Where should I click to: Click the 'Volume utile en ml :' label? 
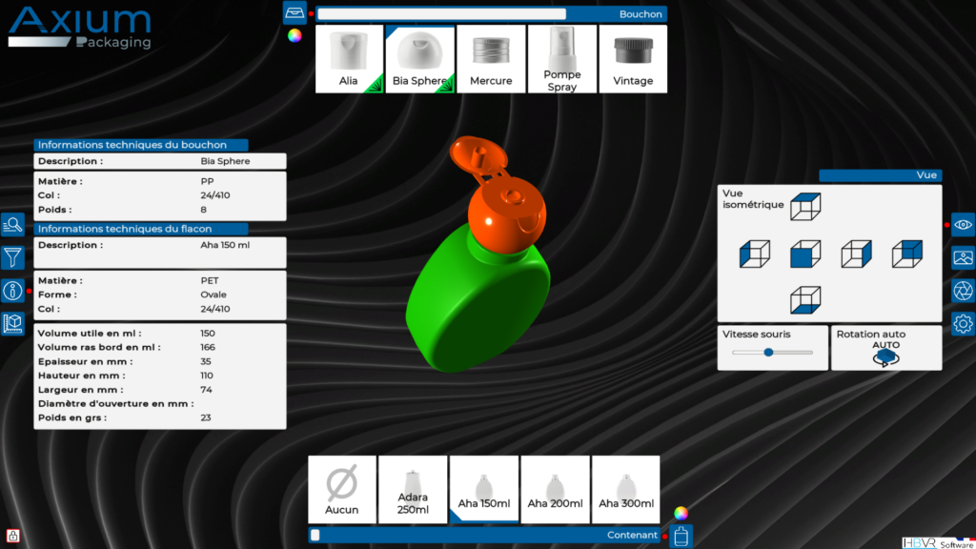click(90, 333)
